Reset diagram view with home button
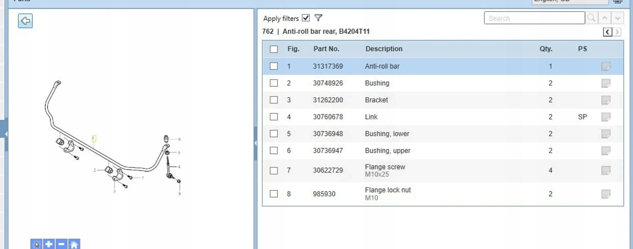This screenshot has width=633, height=249. pos(74,244)
